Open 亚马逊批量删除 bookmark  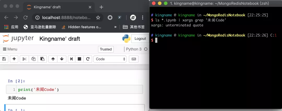(40, 27)
